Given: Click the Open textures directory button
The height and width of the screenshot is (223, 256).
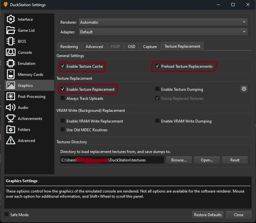Looking at the screenshot, I should 207,160.
